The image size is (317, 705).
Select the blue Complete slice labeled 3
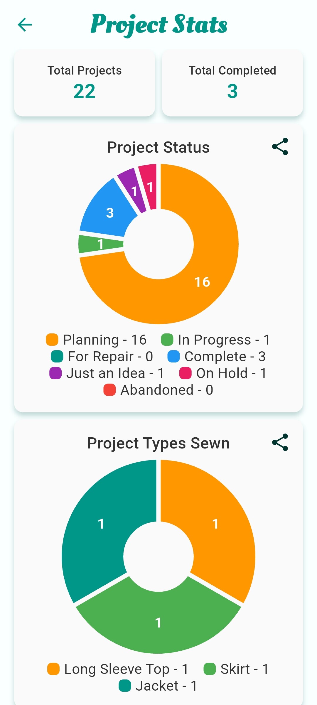pos(109,212)
